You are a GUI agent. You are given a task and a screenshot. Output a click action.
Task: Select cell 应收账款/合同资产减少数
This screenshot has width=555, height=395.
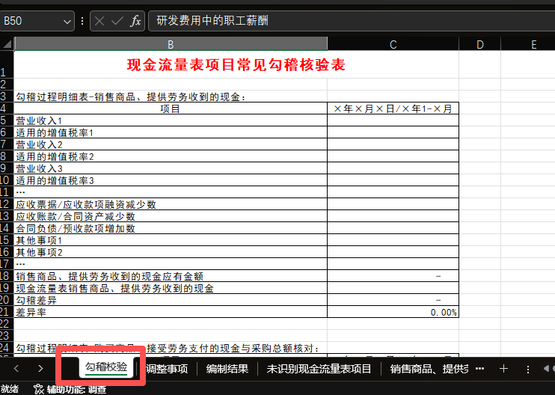pyautogui.click(x=171, y=216)
